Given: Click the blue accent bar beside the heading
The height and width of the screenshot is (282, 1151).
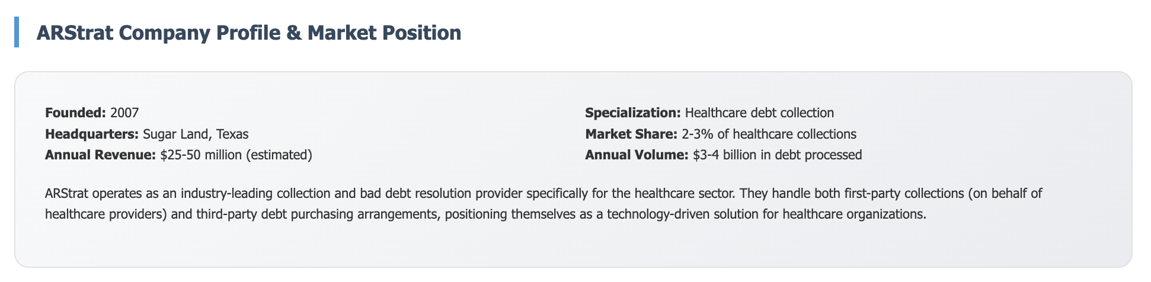Looking at the screenshot, I should (17, 33).
